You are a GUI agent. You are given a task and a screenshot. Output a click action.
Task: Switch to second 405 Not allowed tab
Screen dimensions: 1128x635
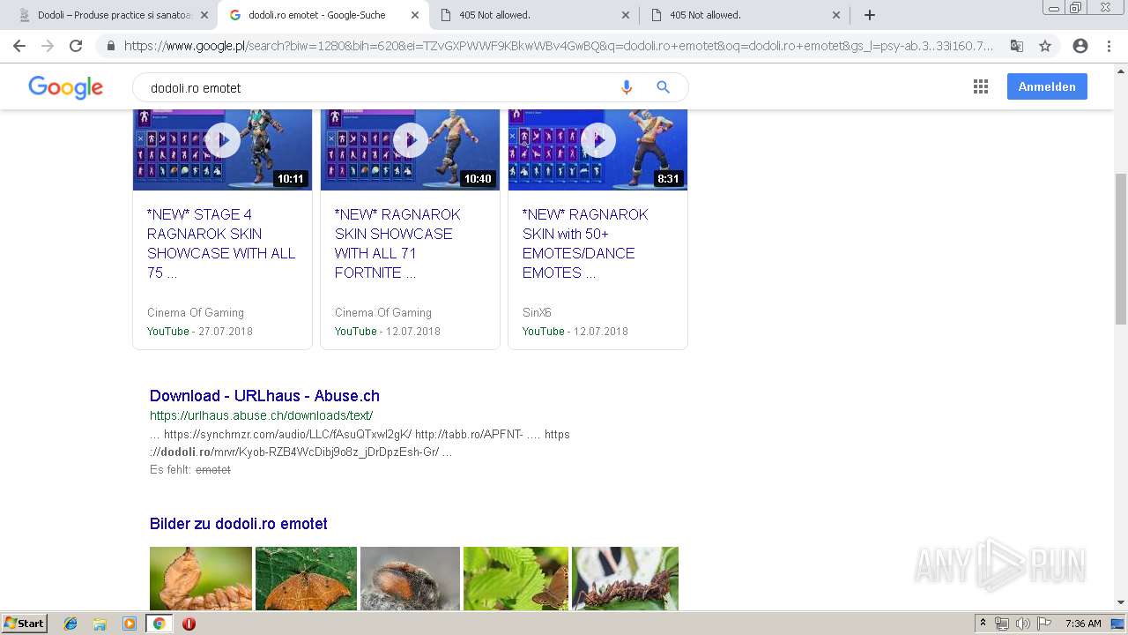click(744, 15)
